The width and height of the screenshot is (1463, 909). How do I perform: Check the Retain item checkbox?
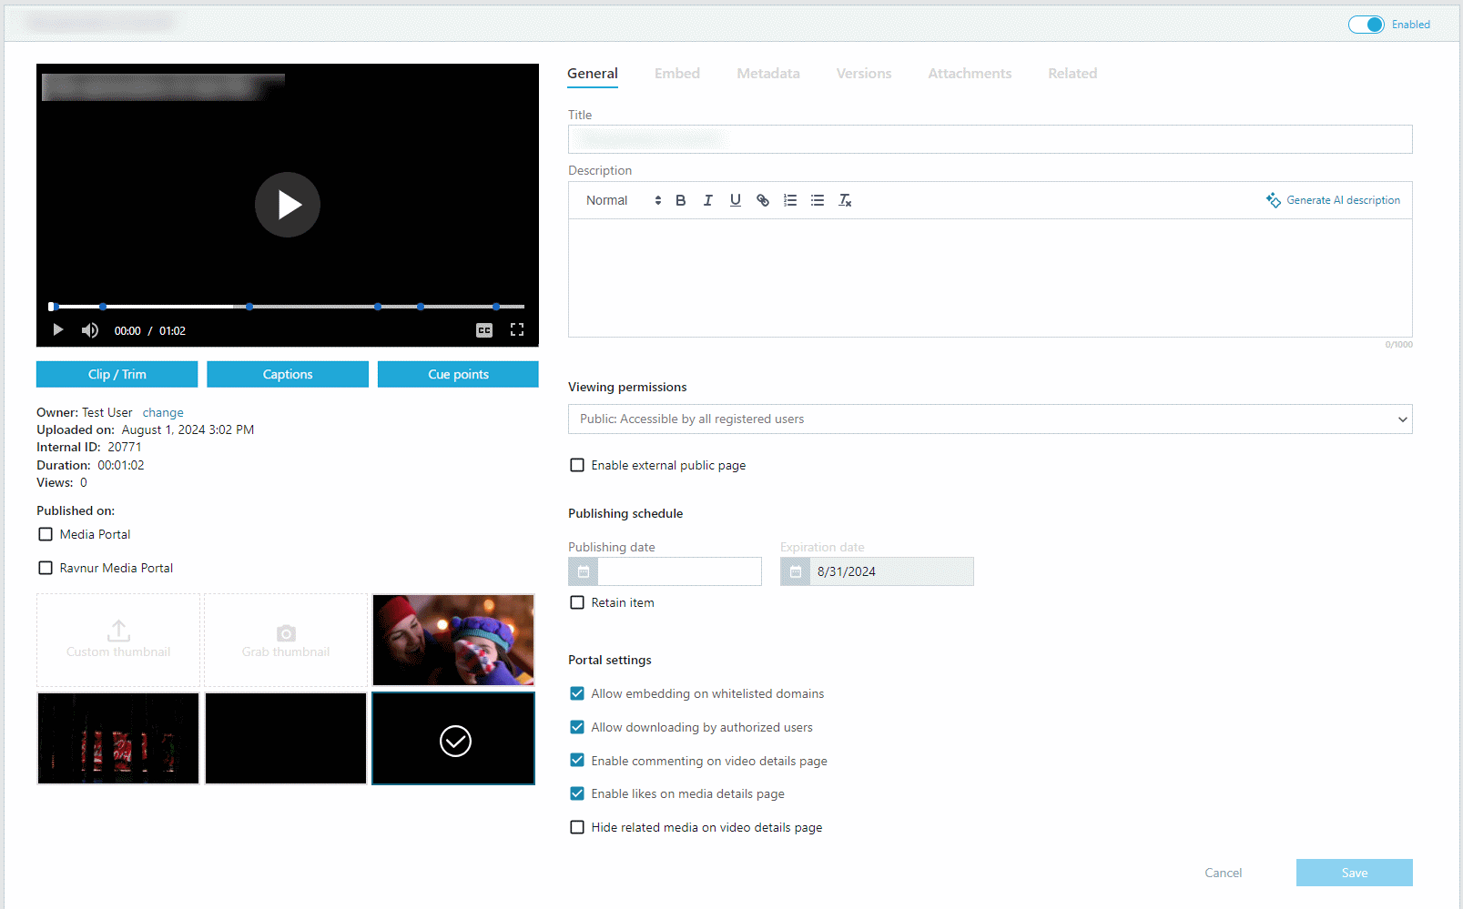(x=577, y=602)
